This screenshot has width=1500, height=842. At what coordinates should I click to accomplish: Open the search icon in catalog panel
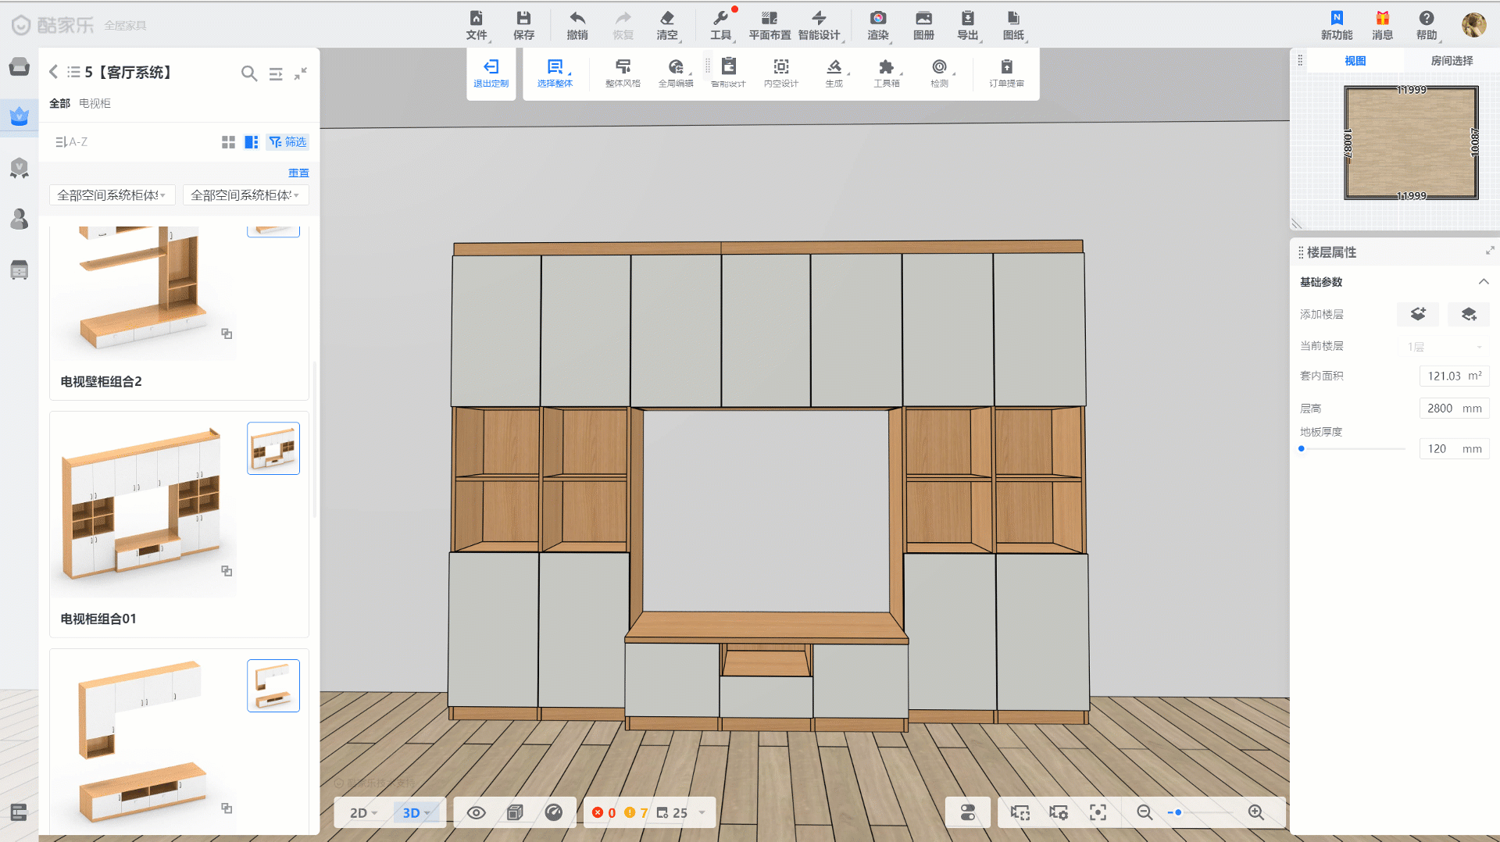tap(248, 73)
